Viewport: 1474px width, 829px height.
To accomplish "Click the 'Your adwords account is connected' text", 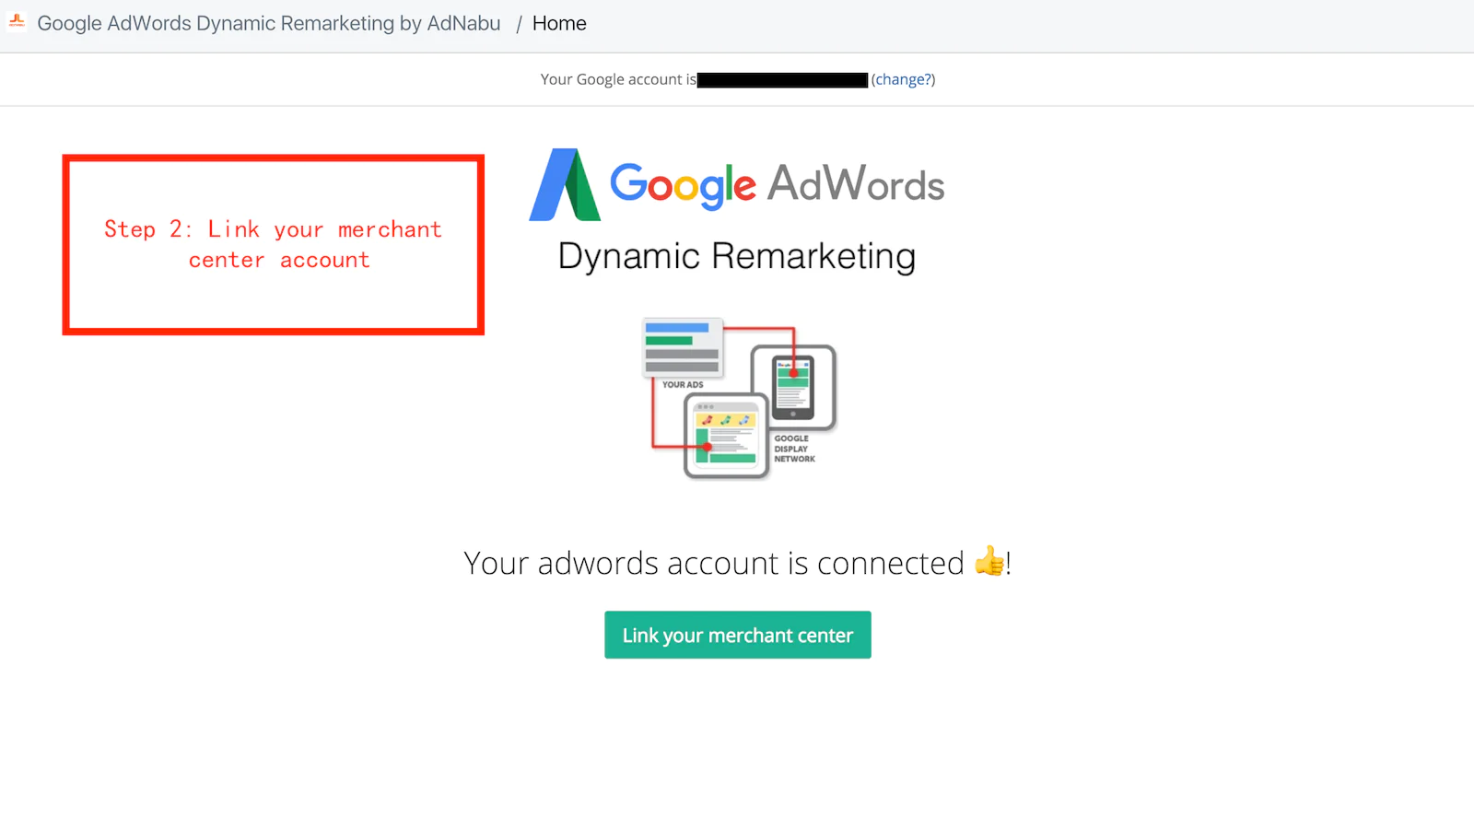I will pos(714,563).
